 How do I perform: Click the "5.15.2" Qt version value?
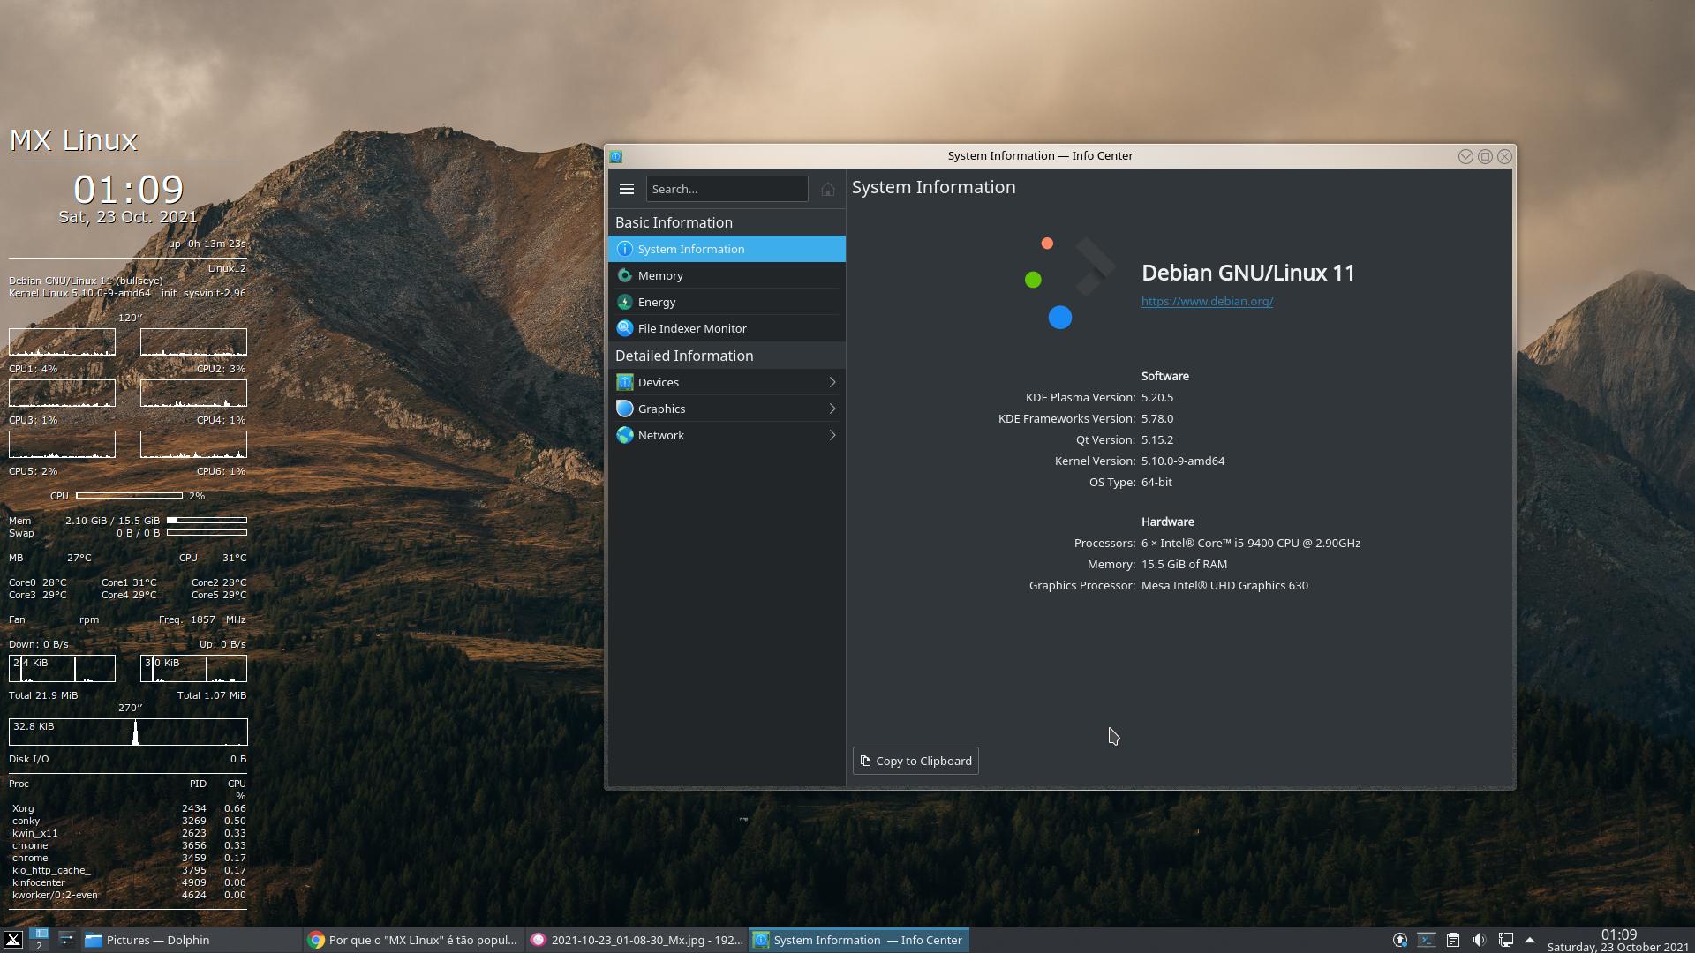point(1157,439)
